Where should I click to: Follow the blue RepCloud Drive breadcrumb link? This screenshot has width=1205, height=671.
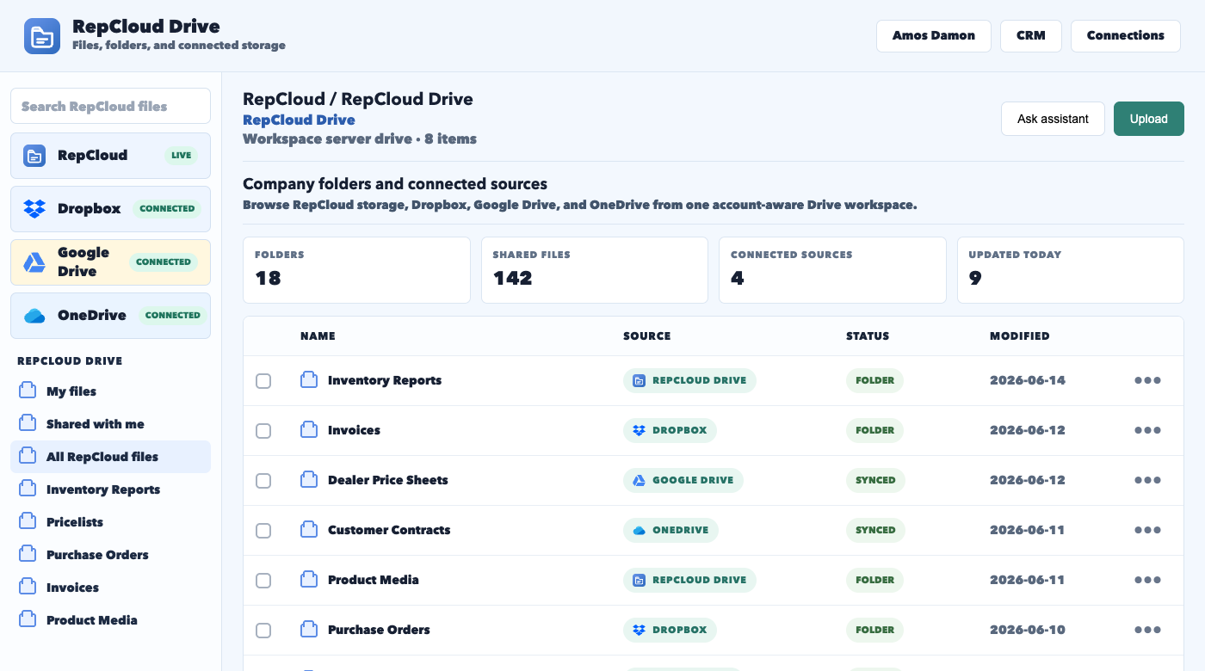pyautogui.click(x=299, y=120)
